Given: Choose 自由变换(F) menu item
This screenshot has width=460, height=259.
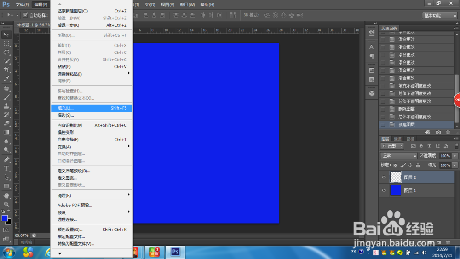Looking at the screenshot, I should pos(92,139).
